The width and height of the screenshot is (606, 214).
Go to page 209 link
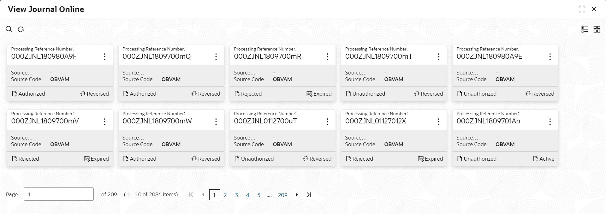point(282,195)
